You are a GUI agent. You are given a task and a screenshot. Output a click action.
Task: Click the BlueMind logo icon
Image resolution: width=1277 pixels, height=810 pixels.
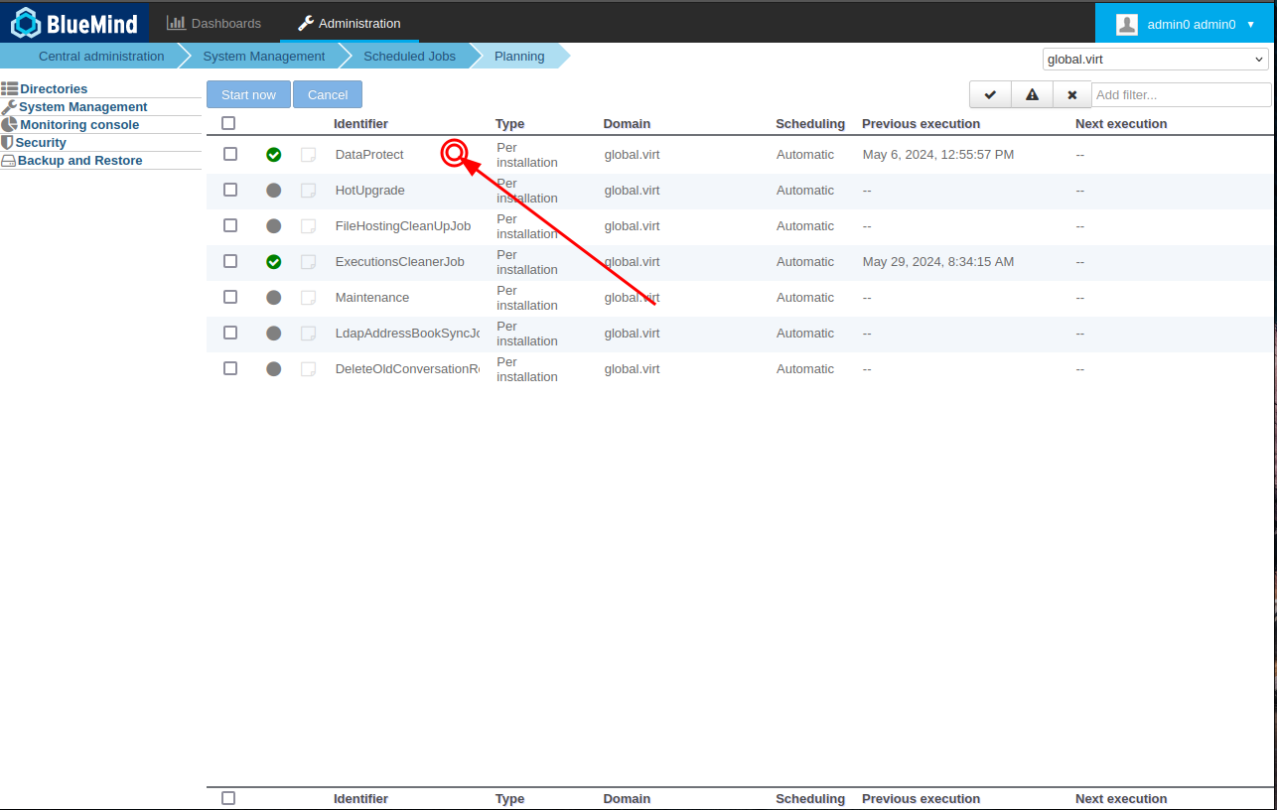[25, 22]
